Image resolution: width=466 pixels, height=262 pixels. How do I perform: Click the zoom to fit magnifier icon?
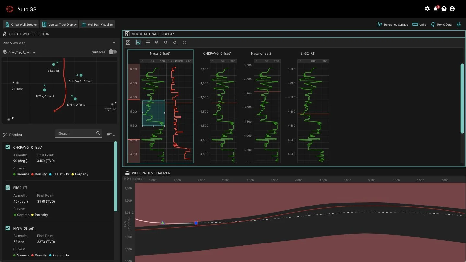tap(175, 43)
